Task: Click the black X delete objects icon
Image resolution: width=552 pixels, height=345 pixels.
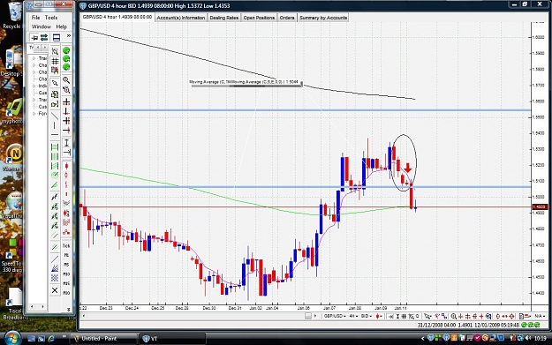Action: point(55,290)
